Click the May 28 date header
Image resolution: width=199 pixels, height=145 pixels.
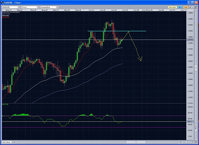click(67, 10)
